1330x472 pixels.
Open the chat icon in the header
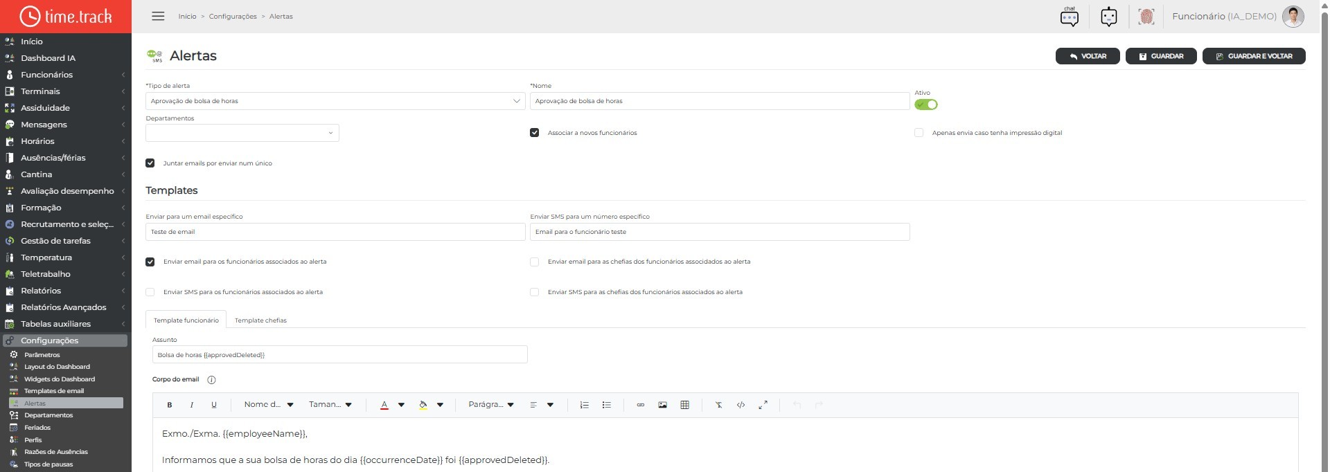coord(1070,17)
